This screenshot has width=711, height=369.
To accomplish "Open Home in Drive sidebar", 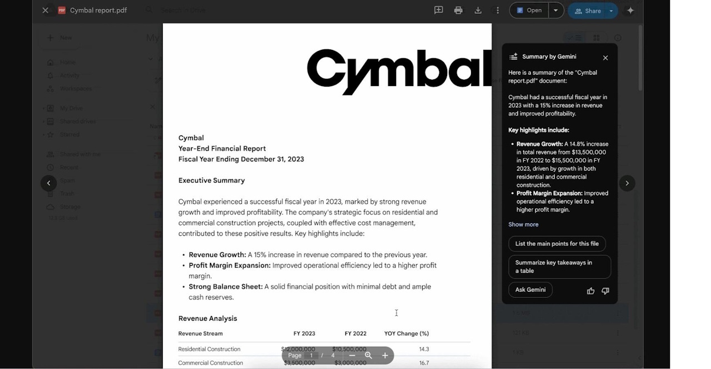I will click(x=68, y=62).
